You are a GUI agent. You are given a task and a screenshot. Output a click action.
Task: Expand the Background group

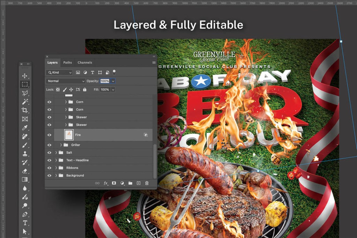[56, 175]
